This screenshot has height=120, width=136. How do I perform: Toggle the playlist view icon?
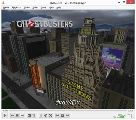[41, 115]
